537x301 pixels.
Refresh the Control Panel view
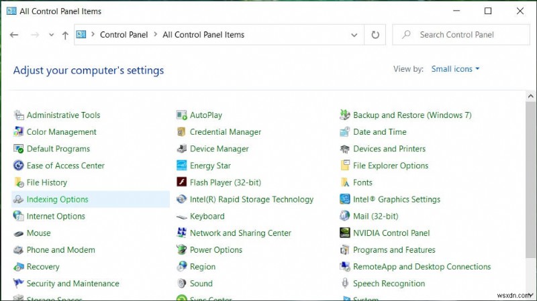(375, 35)
